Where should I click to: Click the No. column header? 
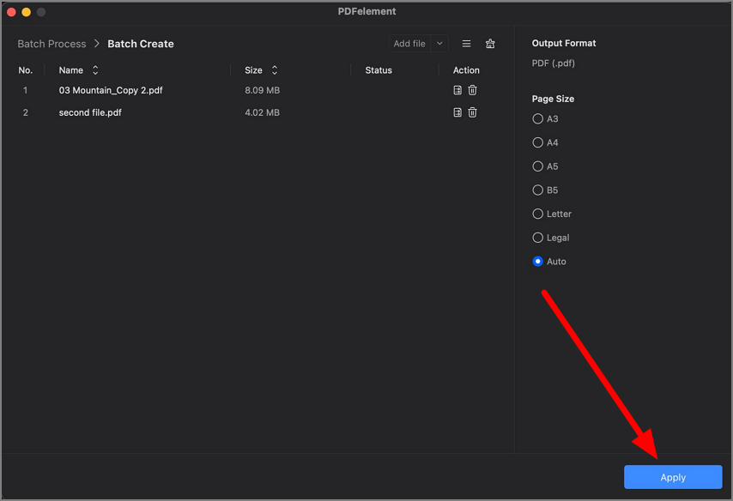coord(25,70)
